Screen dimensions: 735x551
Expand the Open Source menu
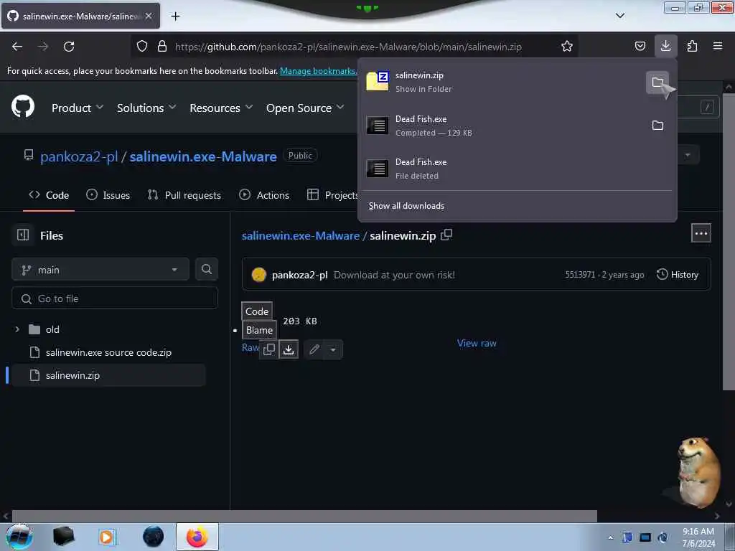point(304,108)
